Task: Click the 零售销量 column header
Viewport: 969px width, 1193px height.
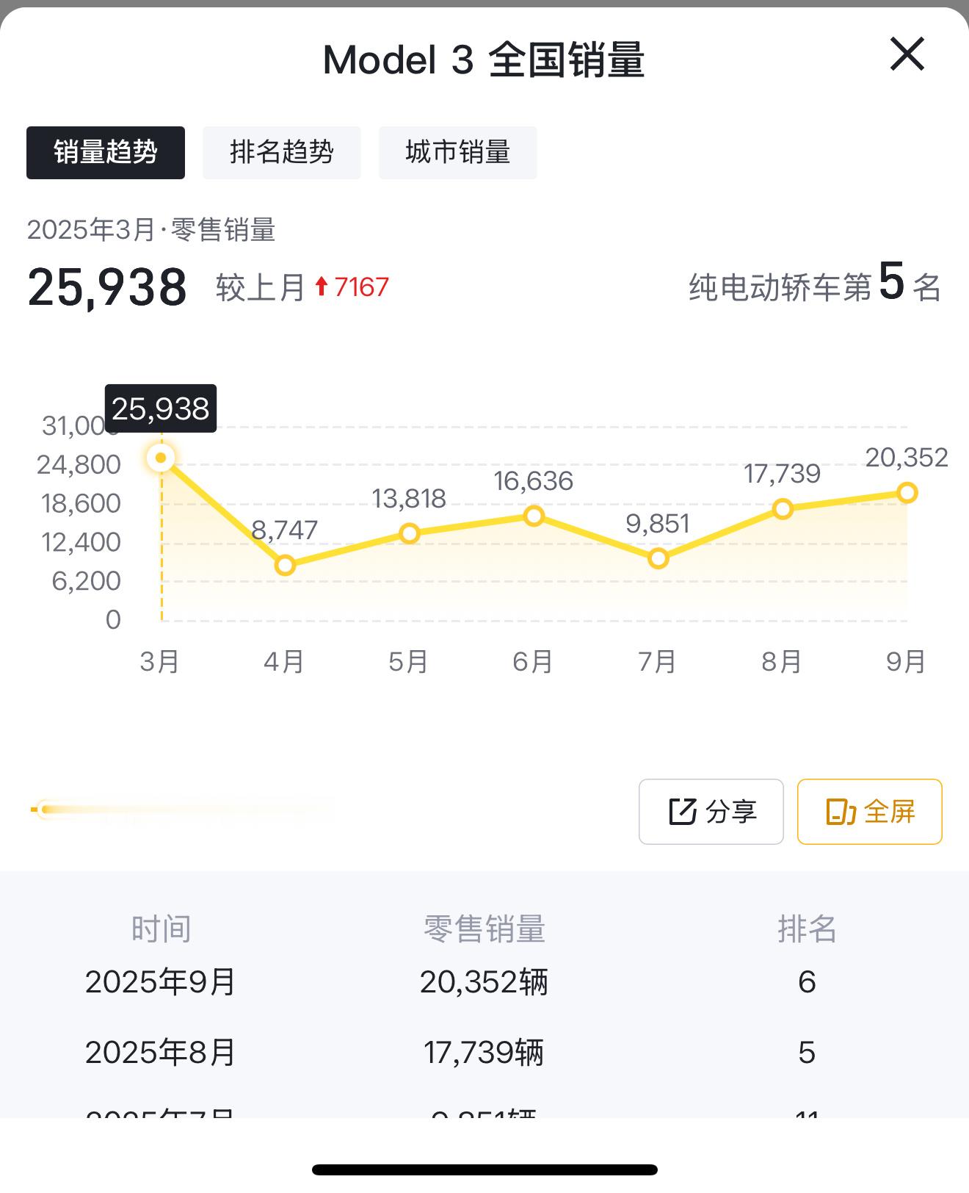Action: pyautogui.click(x=484, y=929)
